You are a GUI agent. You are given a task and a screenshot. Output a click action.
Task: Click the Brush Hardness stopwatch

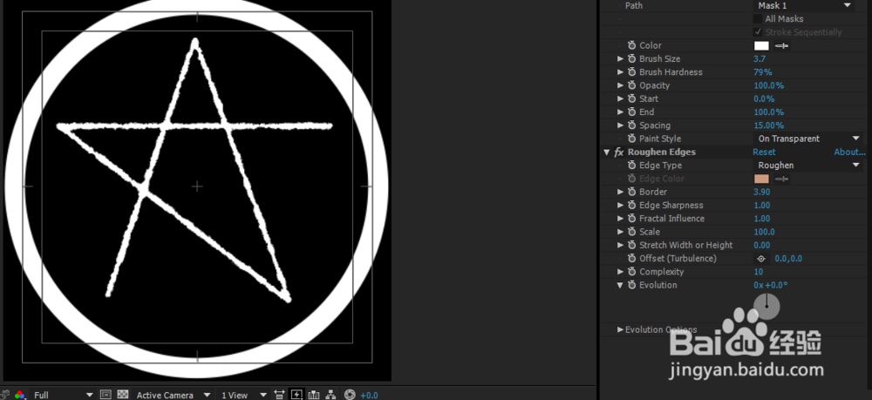pyautogui.click(x=631, y=72)
